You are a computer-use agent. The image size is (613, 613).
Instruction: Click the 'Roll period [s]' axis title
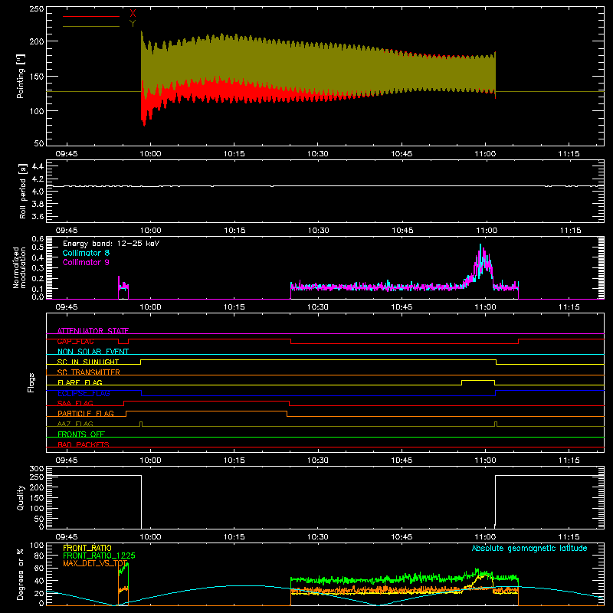23,191
